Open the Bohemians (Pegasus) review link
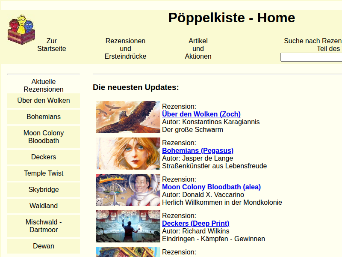 [x=198, y=150]
